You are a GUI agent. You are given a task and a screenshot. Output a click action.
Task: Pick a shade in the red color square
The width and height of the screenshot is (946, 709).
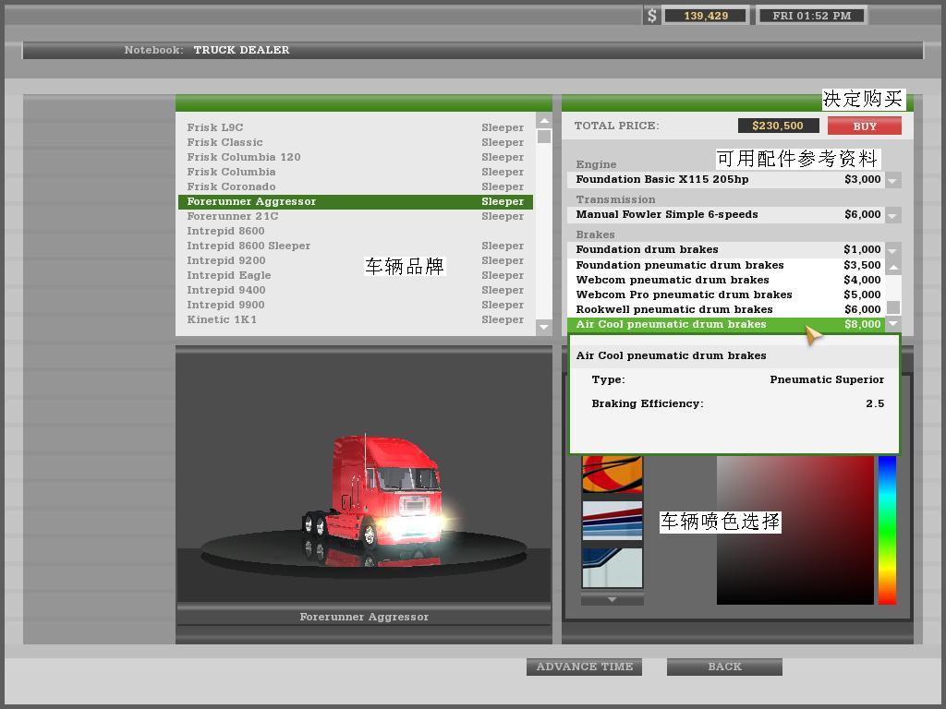click(x=813, y=517)
